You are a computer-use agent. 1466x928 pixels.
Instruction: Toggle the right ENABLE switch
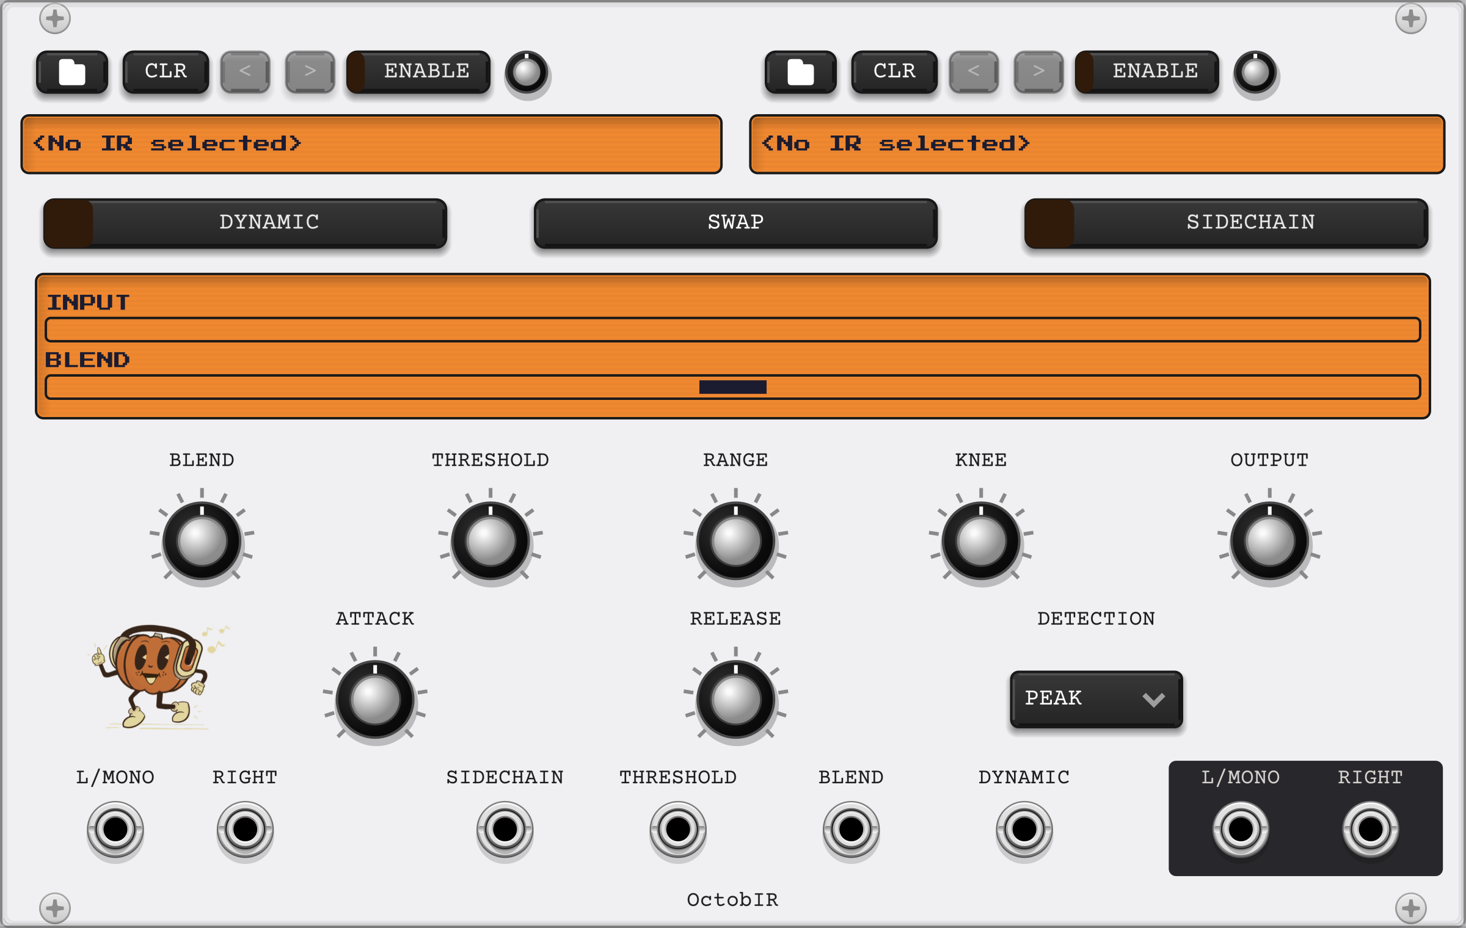1147,71
